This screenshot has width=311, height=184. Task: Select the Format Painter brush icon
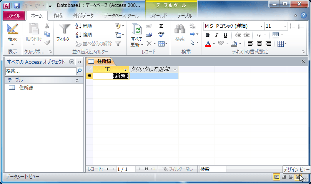tap(47, 42)
